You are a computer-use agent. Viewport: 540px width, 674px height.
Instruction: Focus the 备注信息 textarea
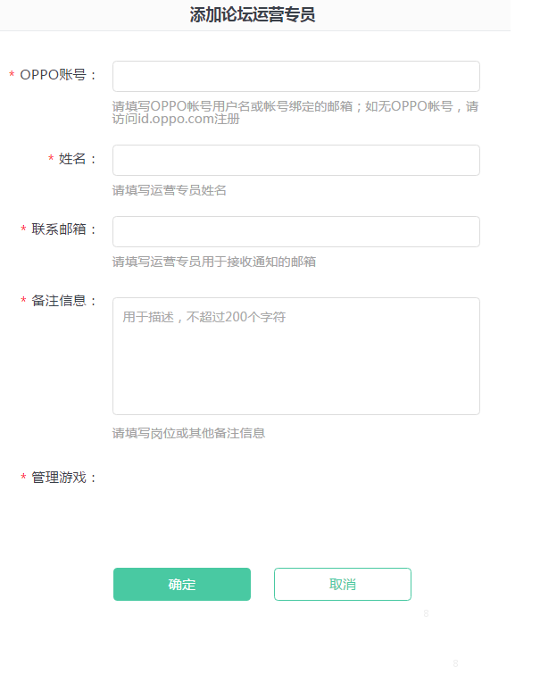coord(295,355)
